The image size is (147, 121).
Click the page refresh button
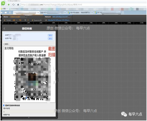pos(13,4)
